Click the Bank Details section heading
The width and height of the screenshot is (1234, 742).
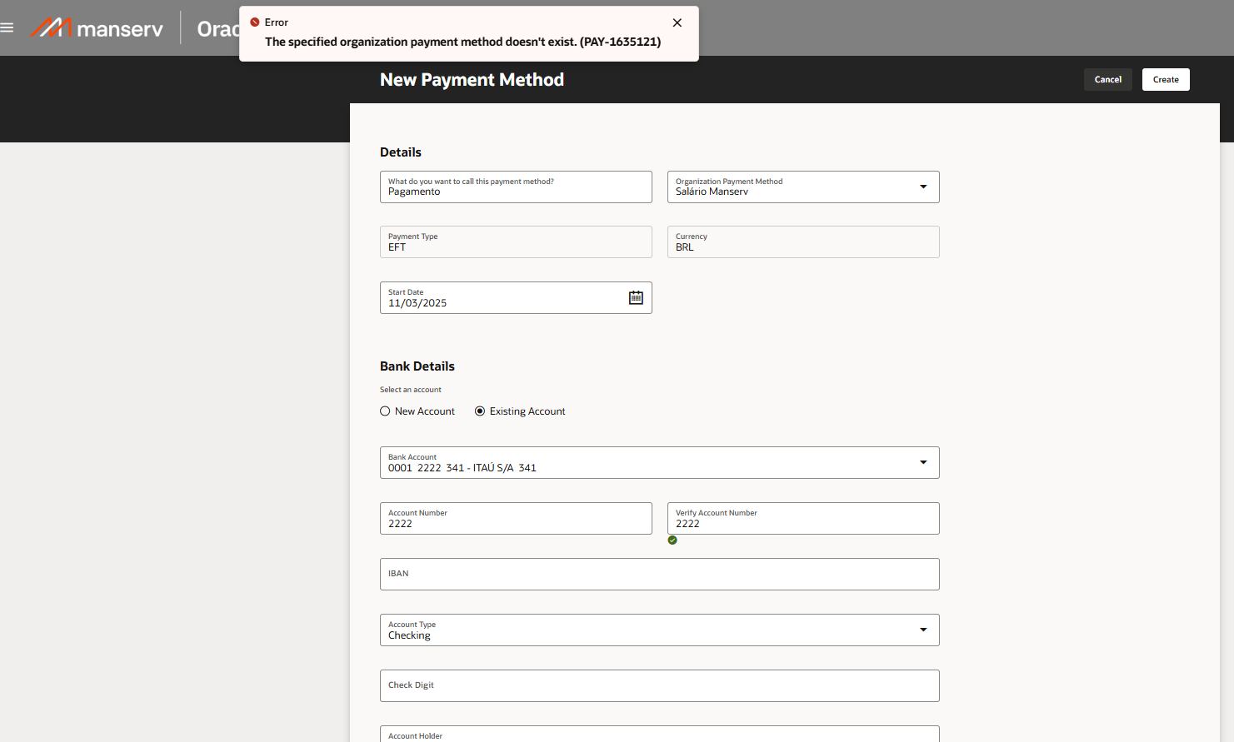click(417, 366)
